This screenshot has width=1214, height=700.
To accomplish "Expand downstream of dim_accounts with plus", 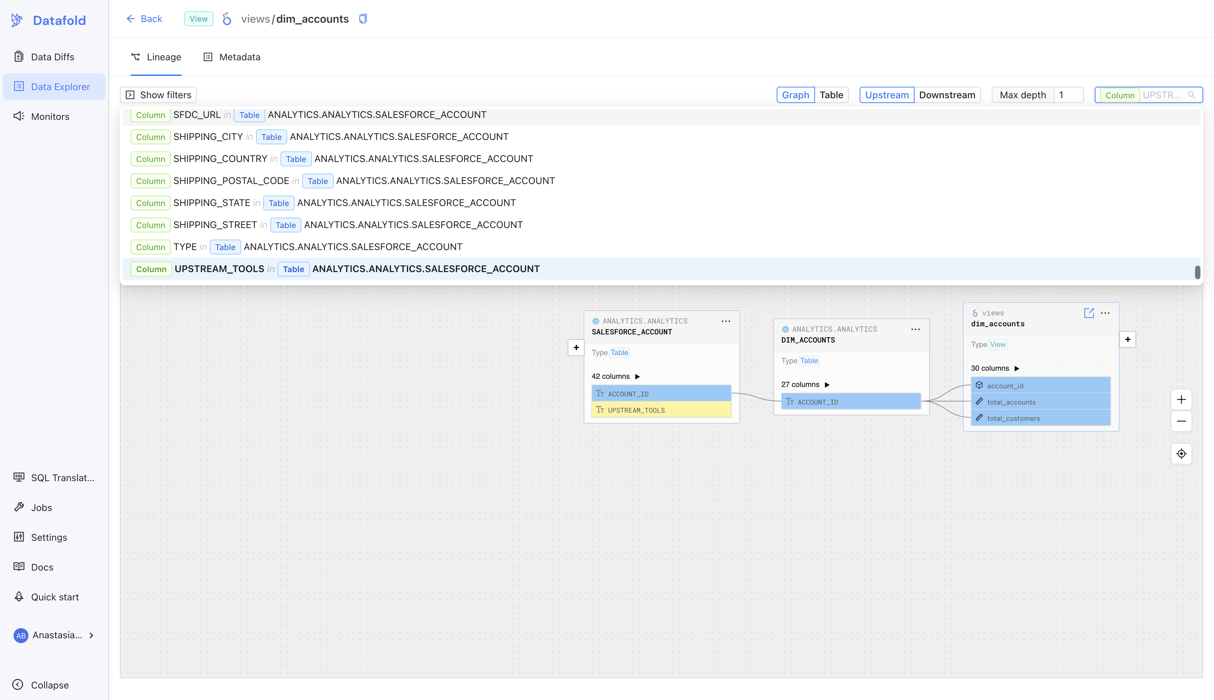I will (1128, 339).
